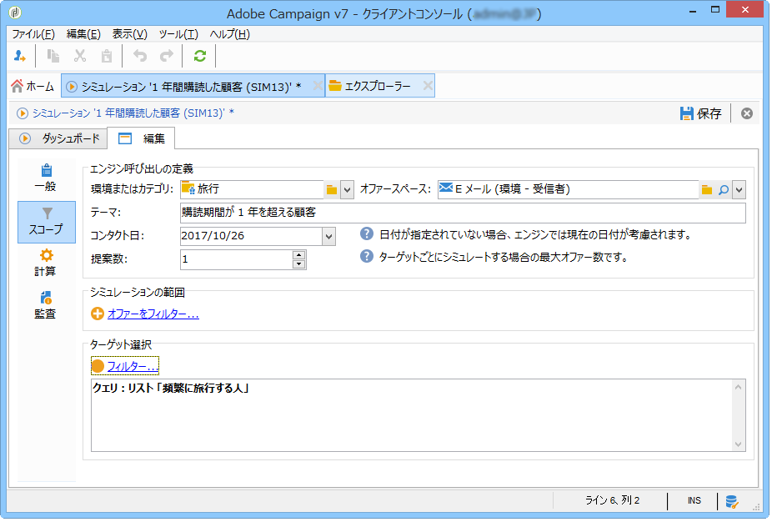Switch to the ホーム tab

tap(33, 87)
